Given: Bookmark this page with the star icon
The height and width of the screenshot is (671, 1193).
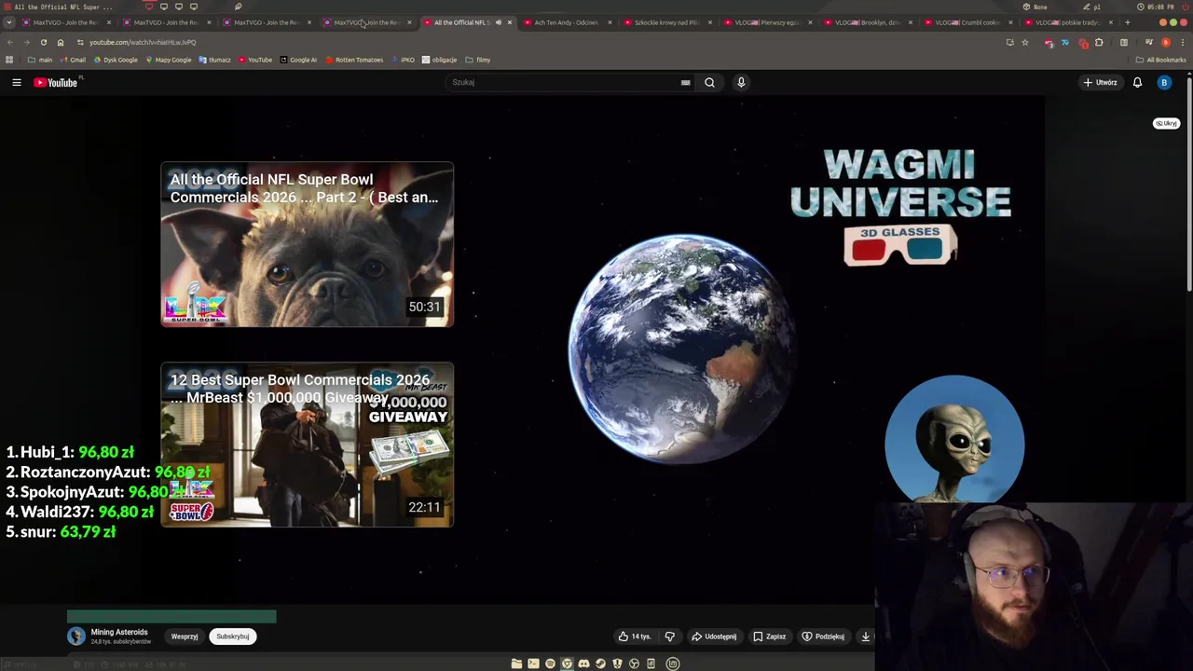Looking at the screenshot, I should [1024, 42].
